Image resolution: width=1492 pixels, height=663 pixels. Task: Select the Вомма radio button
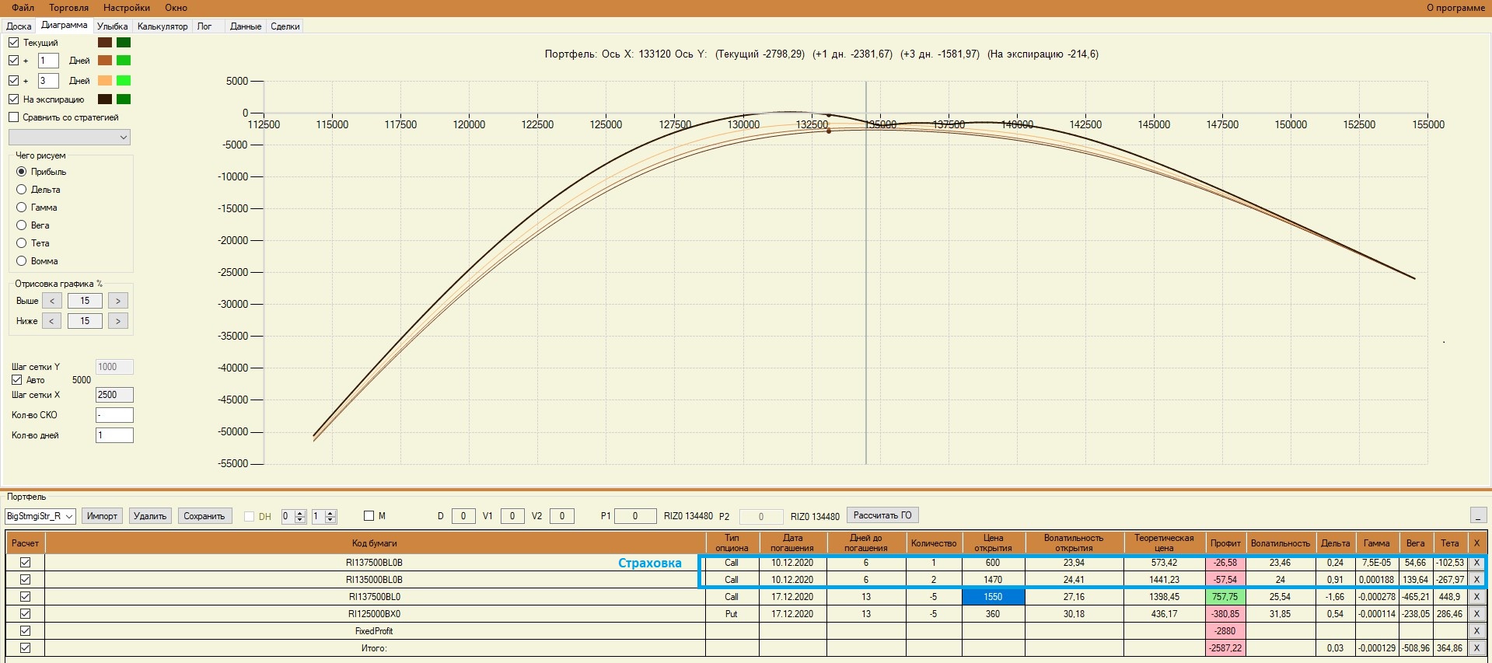click(x=22, y=261)
